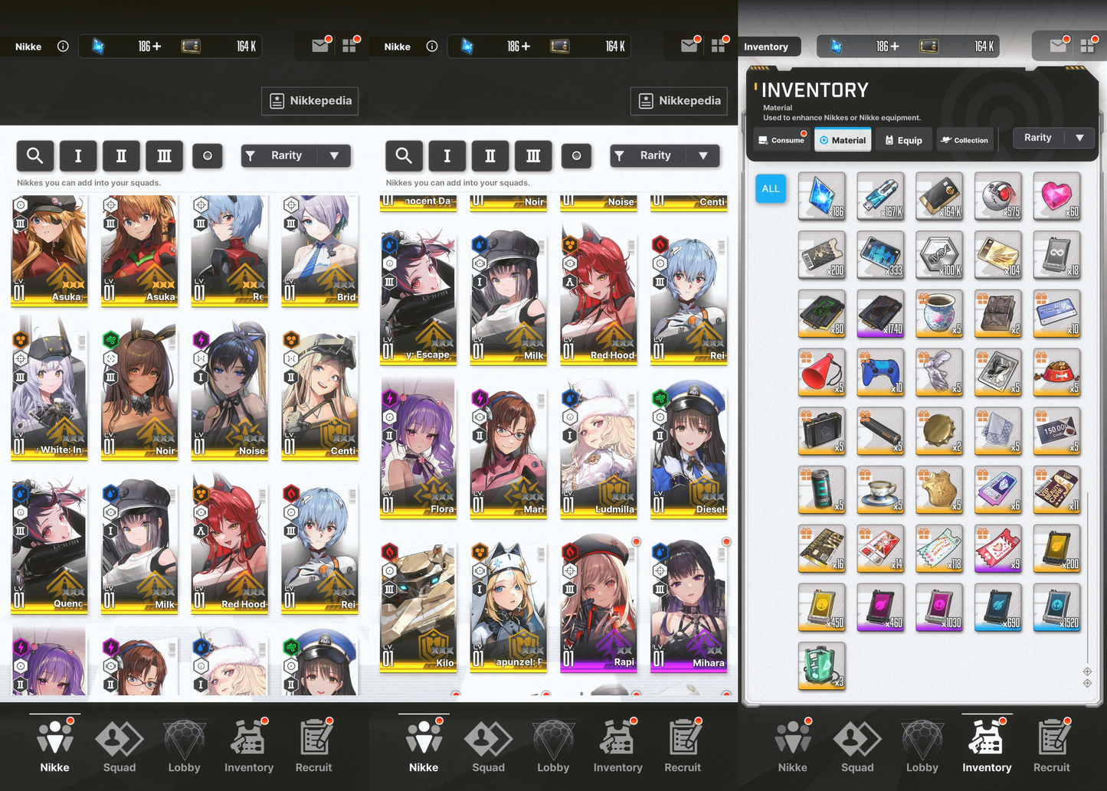Select the pink module item marked x1030
Image resolution: width=1107 pixels, height=791 pixels.
(939, 607)
